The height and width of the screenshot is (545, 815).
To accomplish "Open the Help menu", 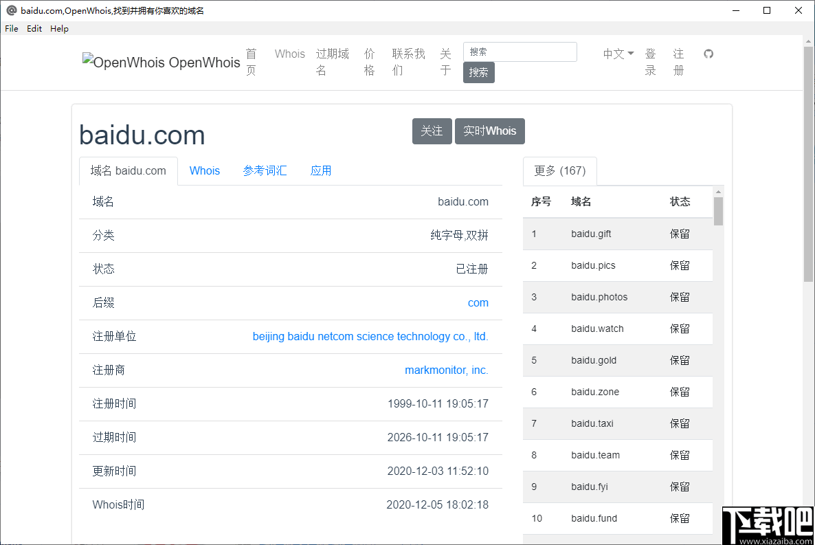I will (59, 28).
